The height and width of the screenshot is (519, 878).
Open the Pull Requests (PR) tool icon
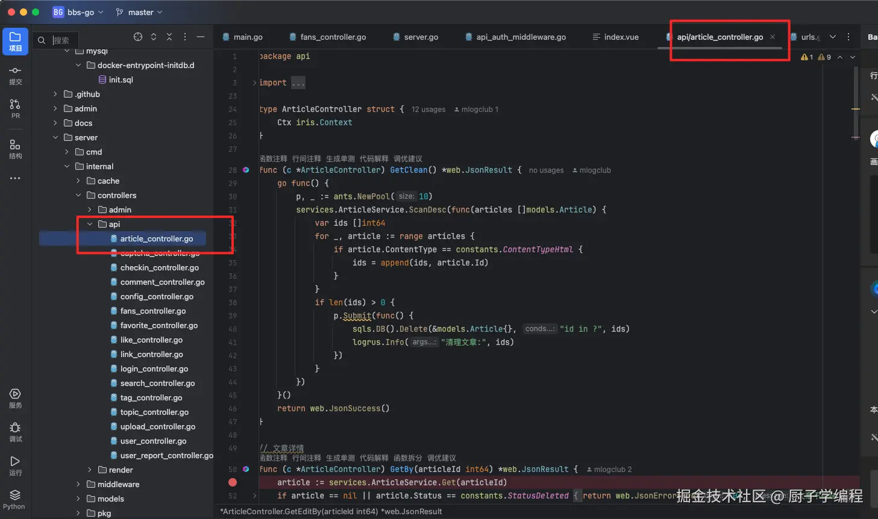pos(15,108)
